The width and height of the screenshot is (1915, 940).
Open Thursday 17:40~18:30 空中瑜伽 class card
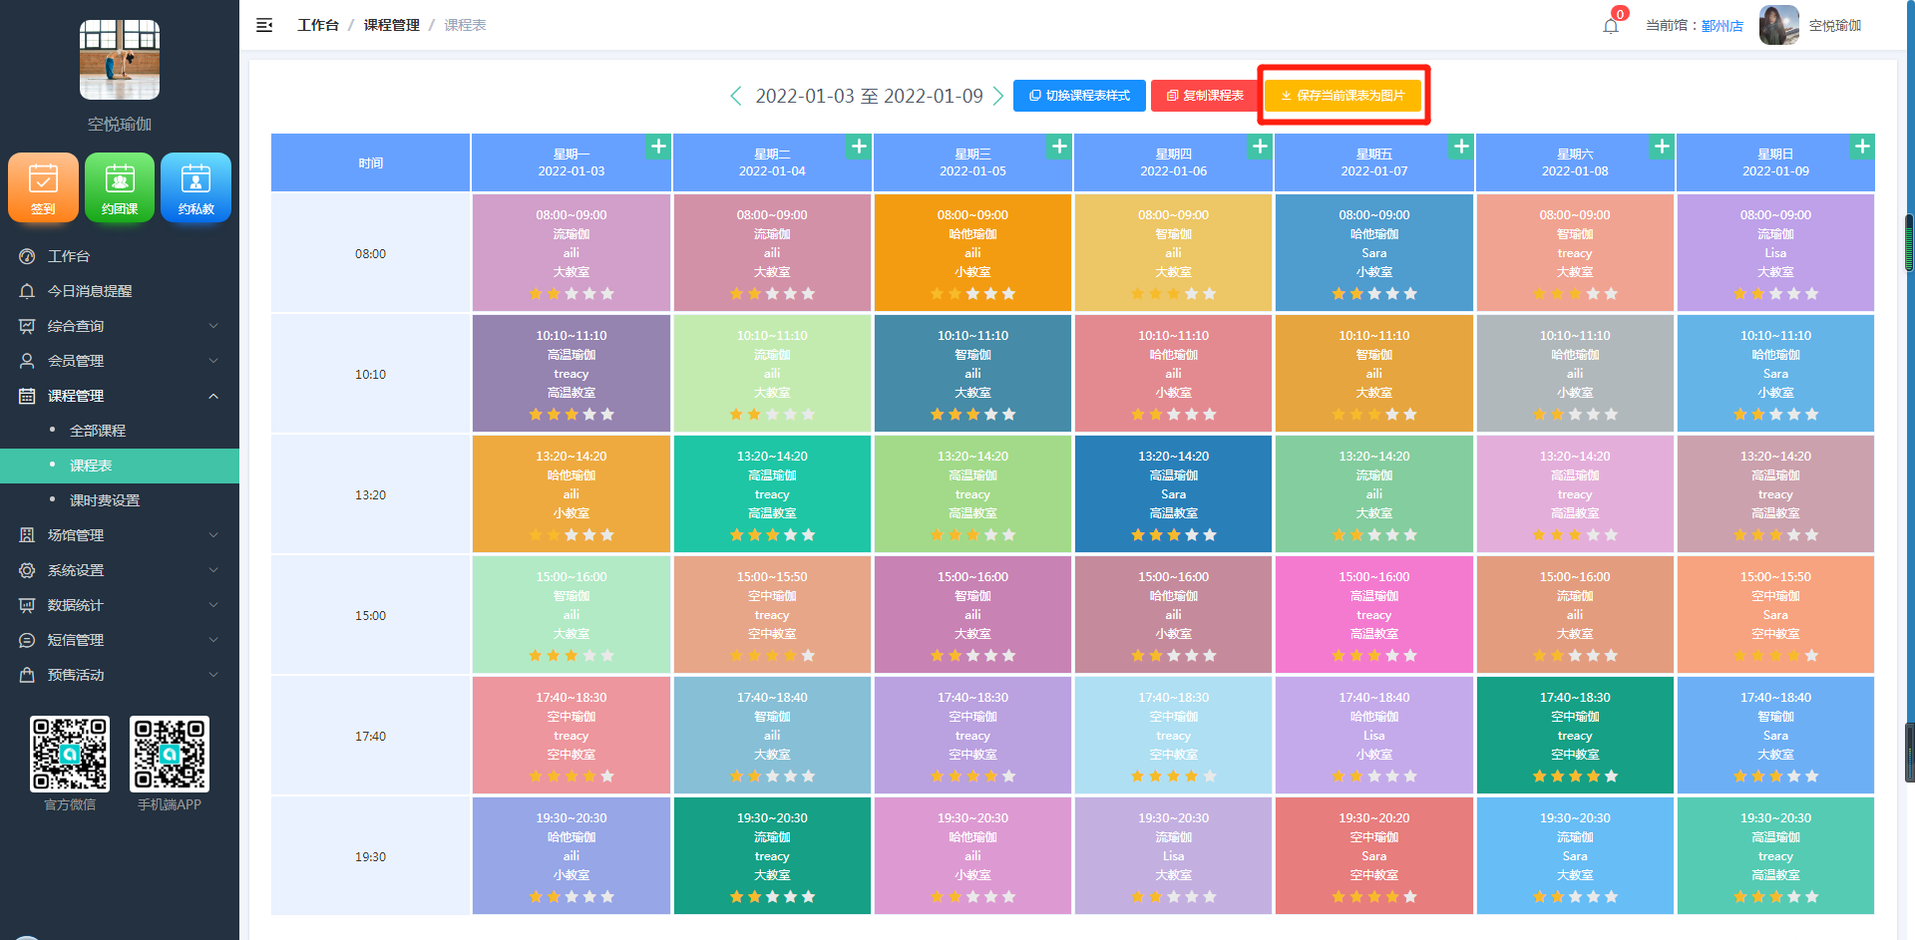point(1174,736)
